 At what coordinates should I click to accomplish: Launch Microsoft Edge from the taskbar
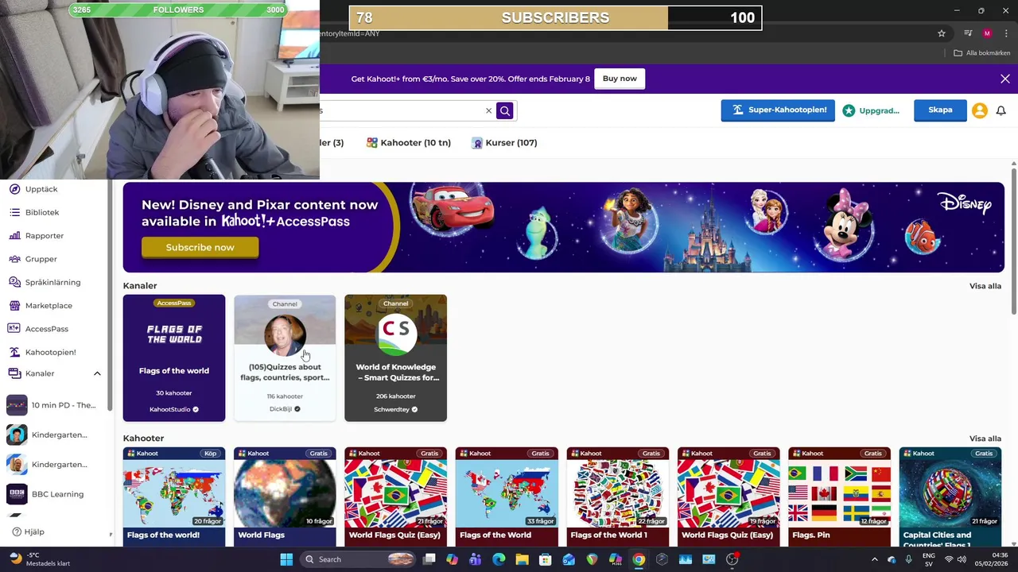click(499, 559)
